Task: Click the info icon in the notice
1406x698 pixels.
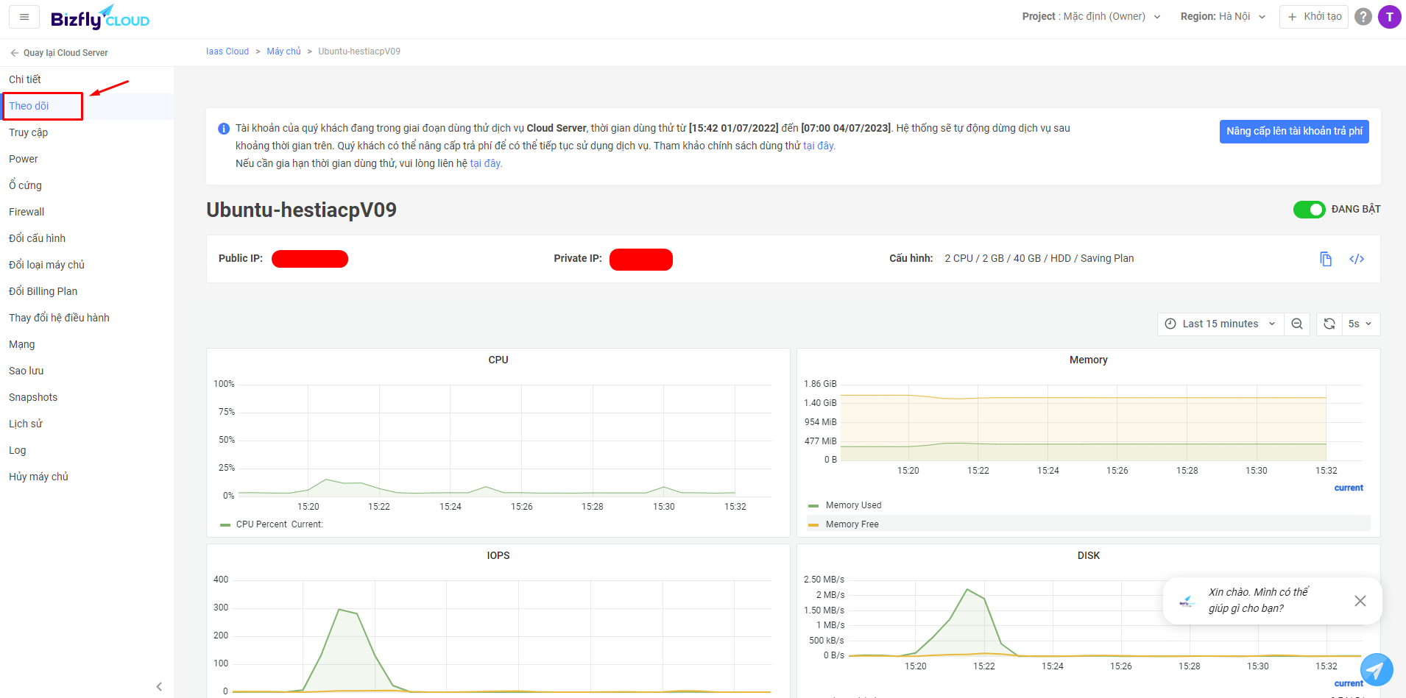Action: click(x=224, y=129)
